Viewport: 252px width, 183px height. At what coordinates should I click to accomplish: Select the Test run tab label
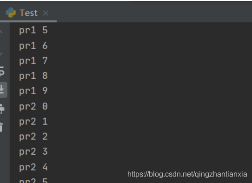[29, 13]
